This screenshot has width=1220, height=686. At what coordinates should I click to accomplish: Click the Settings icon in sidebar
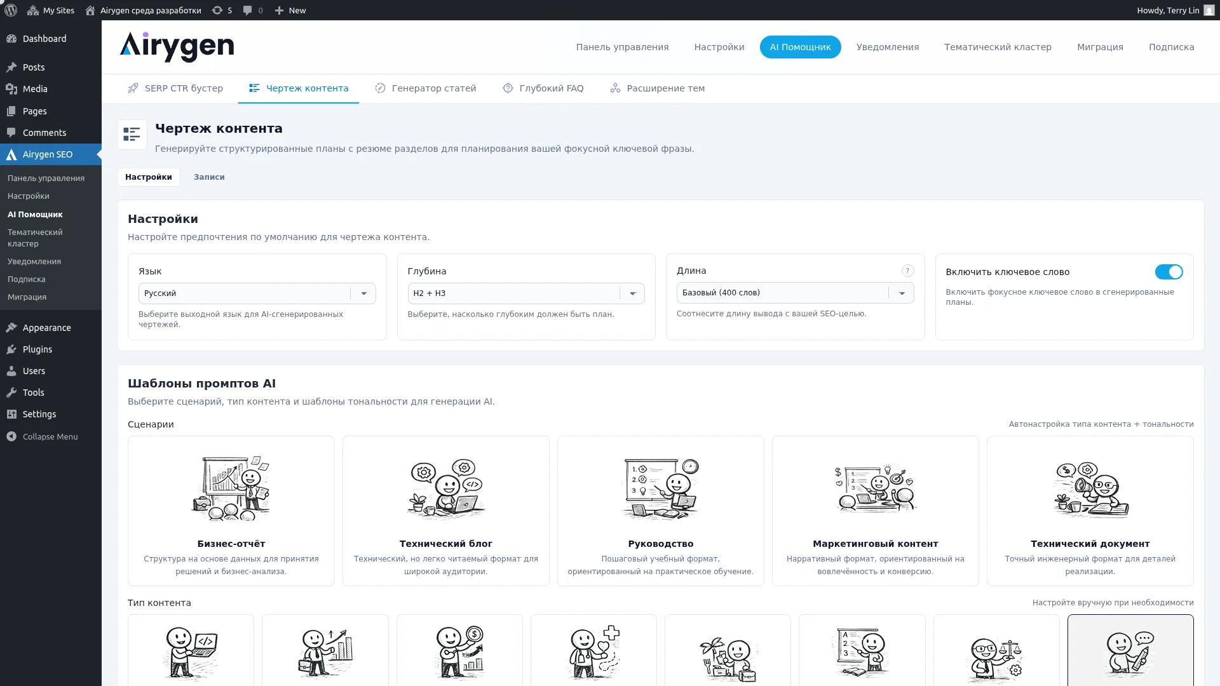[11, 414]
